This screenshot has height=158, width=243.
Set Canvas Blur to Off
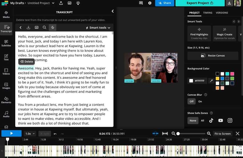[x=192, y=101]
